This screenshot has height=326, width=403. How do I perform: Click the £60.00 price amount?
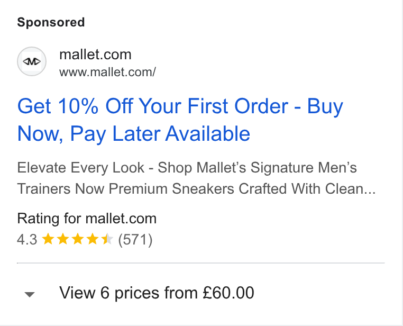228,293
